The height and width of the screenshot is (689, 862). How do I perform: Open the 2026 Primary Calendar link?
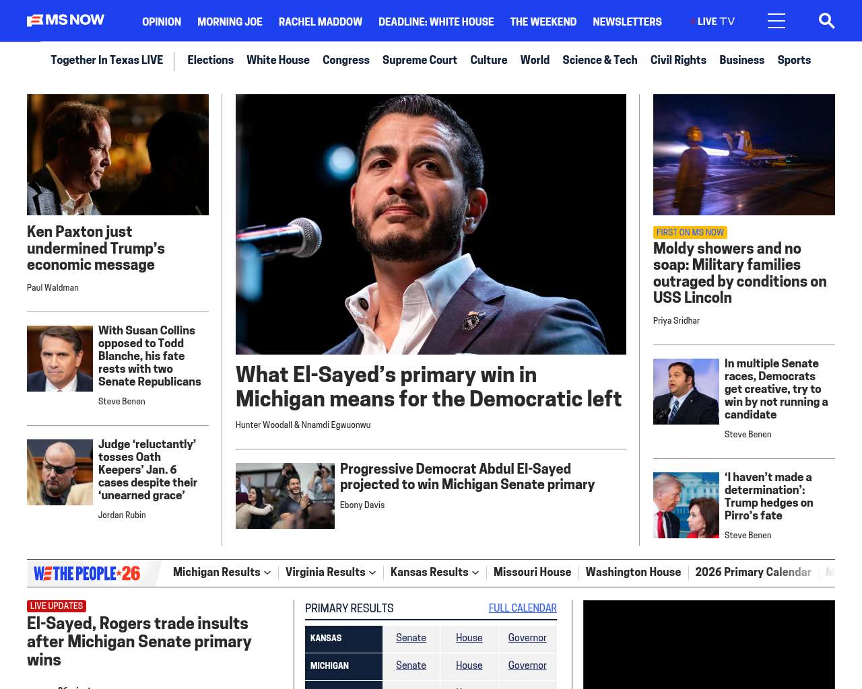click(x=753, y=573)
